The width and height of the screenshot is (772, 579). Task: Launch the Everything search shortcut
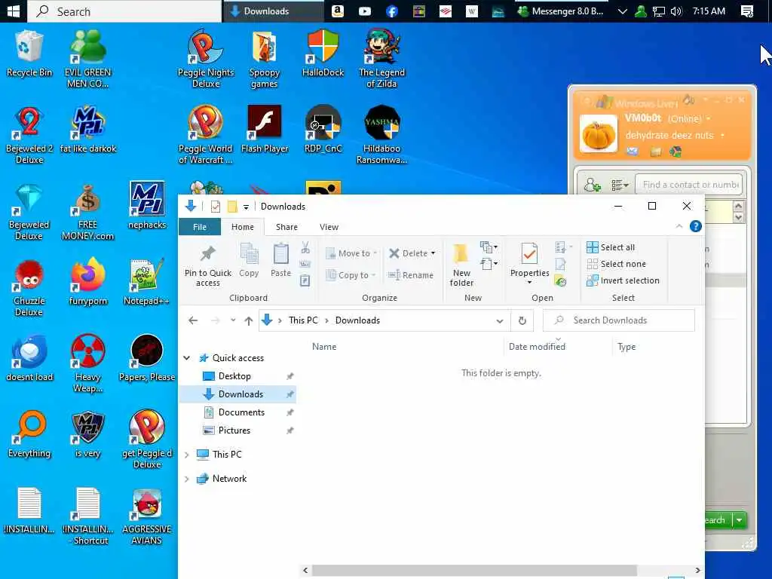(x=29, y=434)
